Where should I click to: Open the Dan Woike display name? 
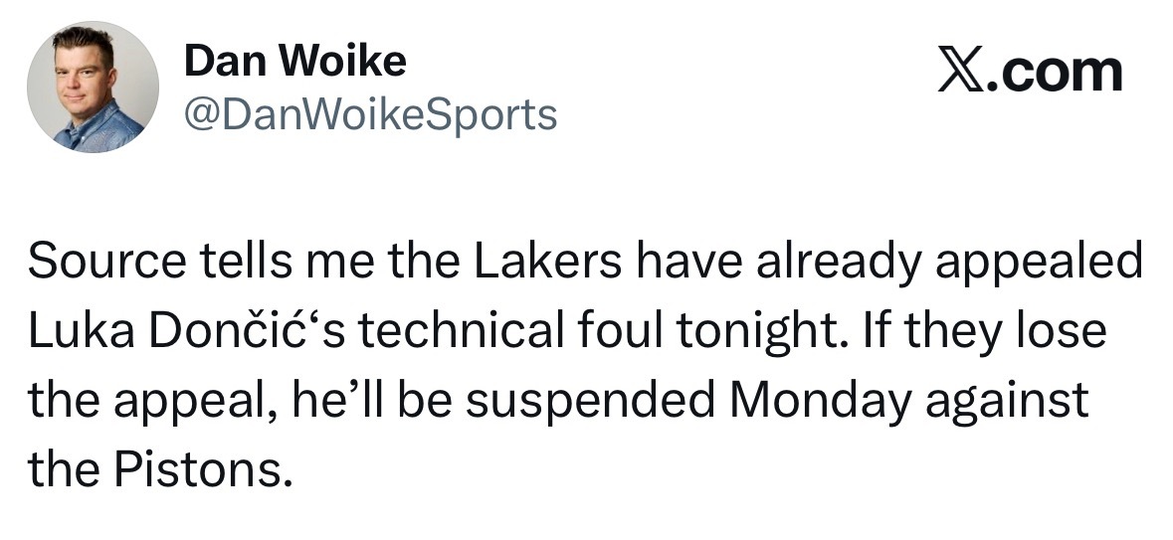[295, 63]
